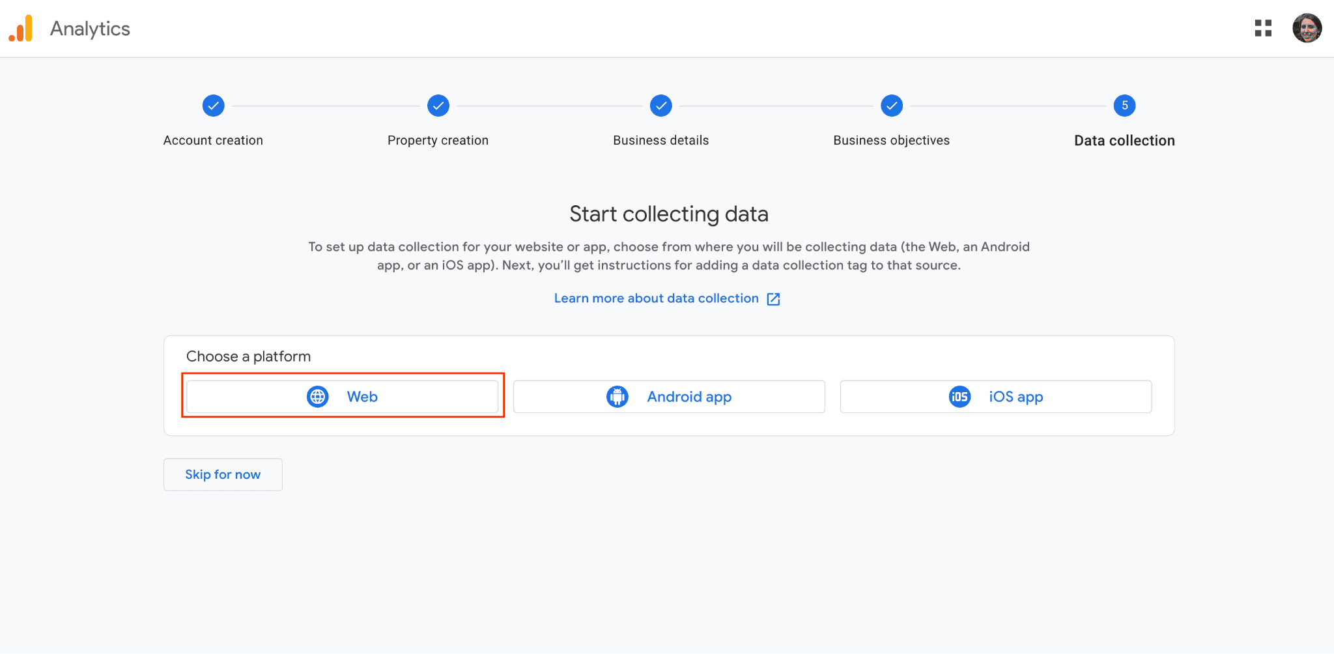Image resolution: width=1334 pixels, height=654 pixels.
Task: Select the Business objectives step label
Action: coord(891,141)
